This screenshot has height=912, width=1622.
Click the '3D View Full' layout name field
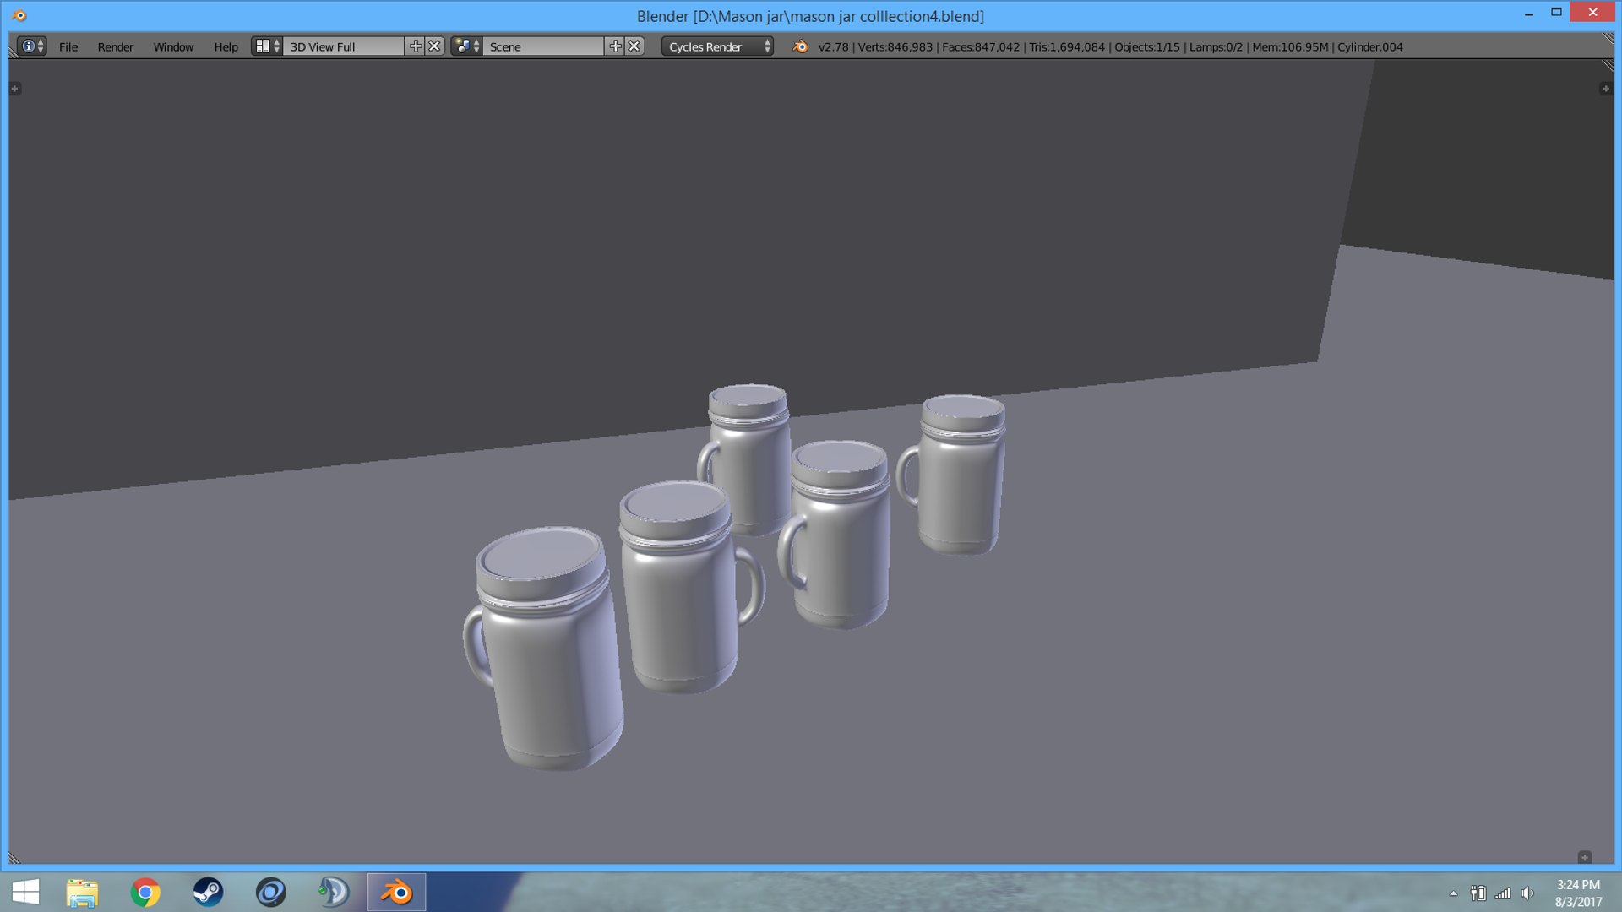[344, 46]
